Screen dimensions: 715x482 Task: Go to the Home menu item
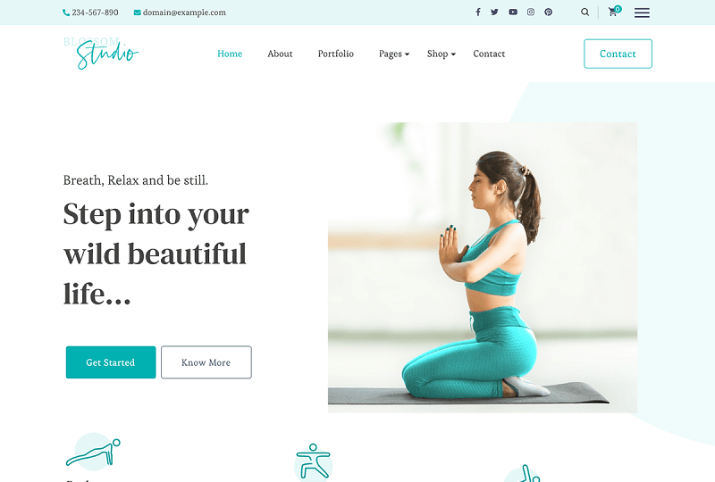coord(230,54)
